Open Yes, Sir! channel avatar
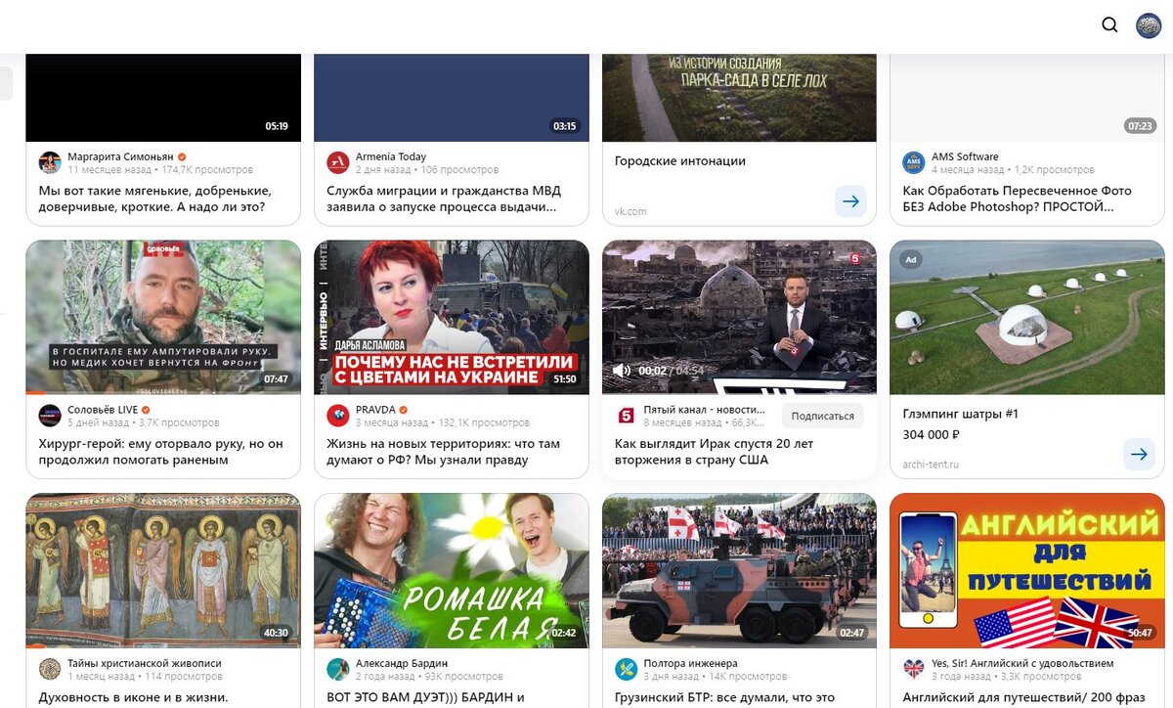Image resolution: width=1173 pixels, height=708 pixels. click(914, 669)
